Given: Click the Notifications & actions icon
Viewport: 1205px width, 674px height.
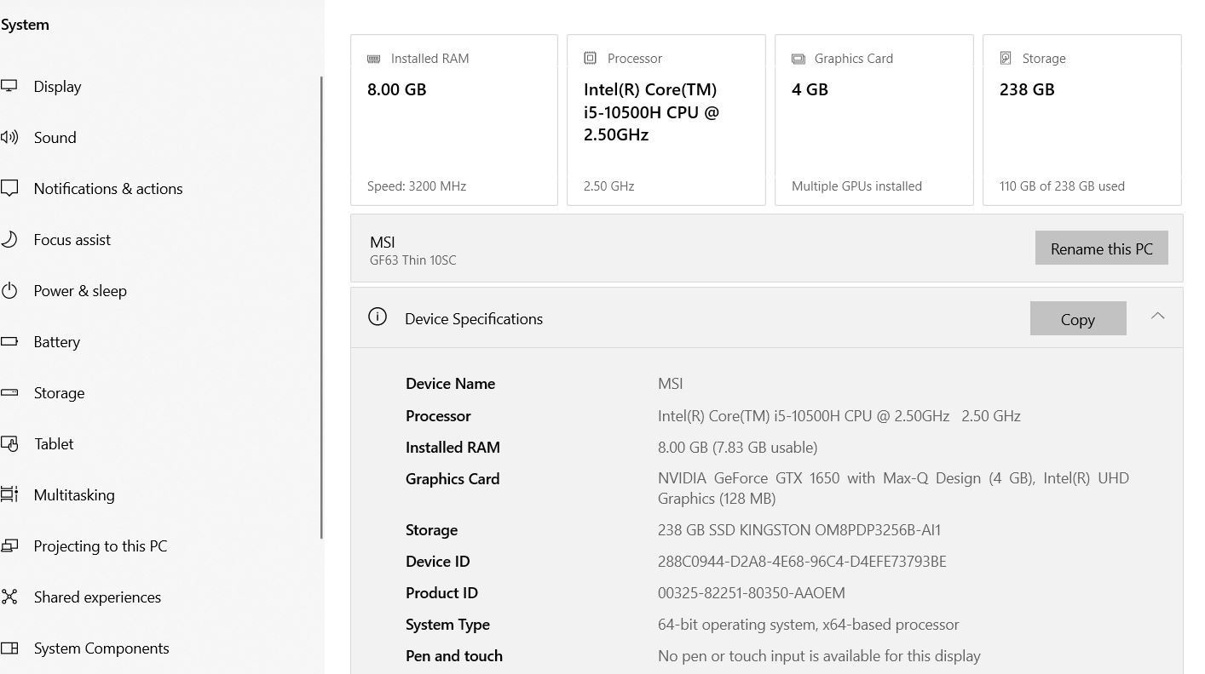Looking at the screenshot, I should (9, 188).
